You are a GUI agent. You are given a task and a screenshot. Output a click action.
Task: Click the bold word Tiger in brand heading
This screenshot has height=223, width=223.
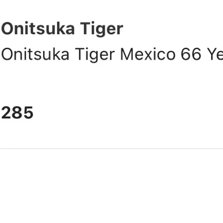pyautogui.click(x=102, y=29)
